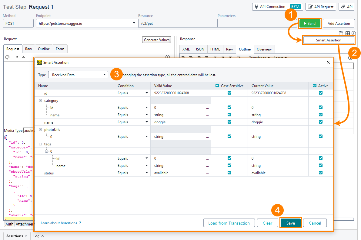The width and height of the screenshot is (361, 240).
Task: Click the Current Value cell showing available
Action: 278,173
